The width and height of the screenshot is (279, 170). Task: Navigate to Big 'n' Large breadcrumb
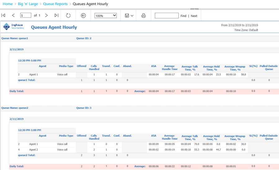(28, 4)
